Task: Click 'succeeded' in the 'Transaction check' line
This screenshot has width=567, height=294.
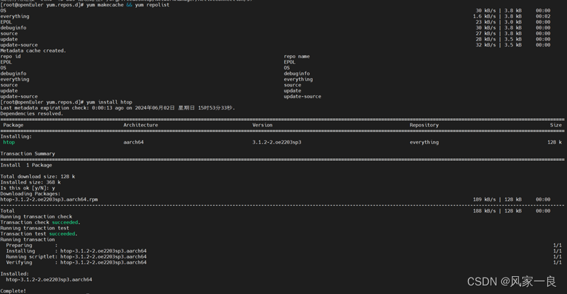Action: coord(65,222)
